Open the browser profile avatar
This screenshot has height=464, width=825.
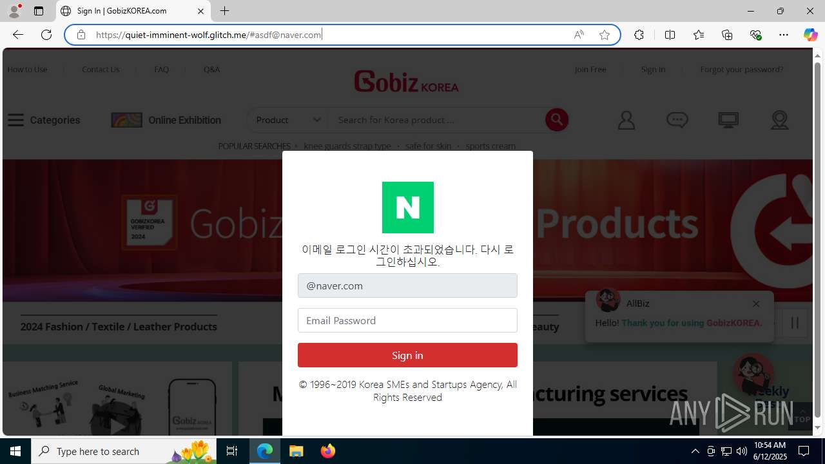click(x=14, y=11)
